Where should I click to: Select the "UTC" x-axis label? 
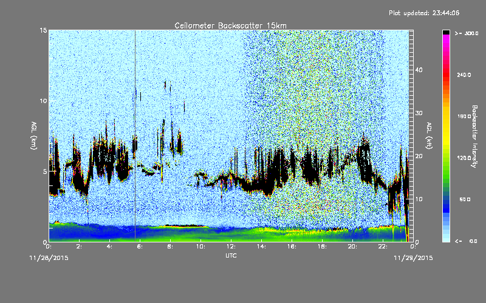click(x=231, y=255)
